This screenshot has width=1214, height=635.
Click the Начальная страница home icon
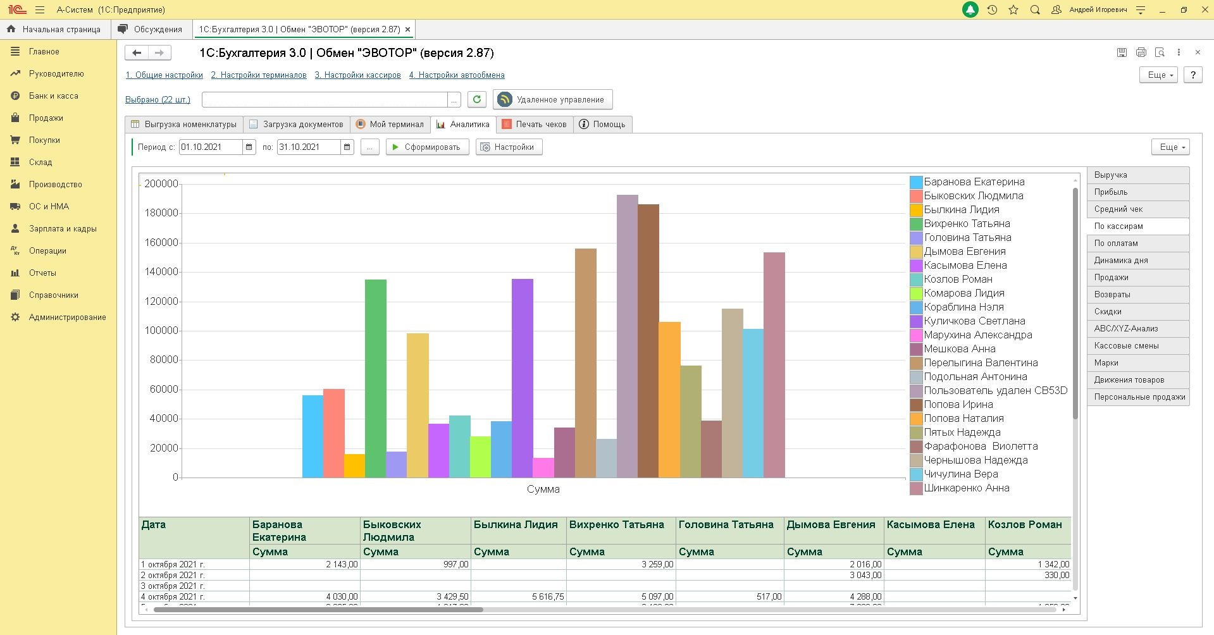point(11,29)
